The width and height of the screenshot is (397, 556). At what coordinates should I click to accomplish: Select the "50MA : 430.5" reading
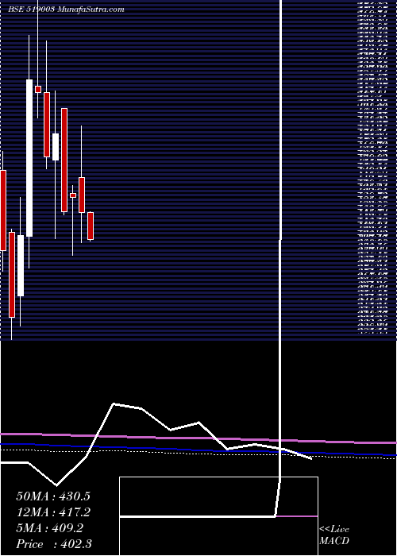(x=53, y=496)
